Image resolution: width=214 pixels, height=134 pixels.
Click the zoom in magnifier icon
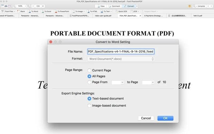pyautogui.click(x=28, y=6)
